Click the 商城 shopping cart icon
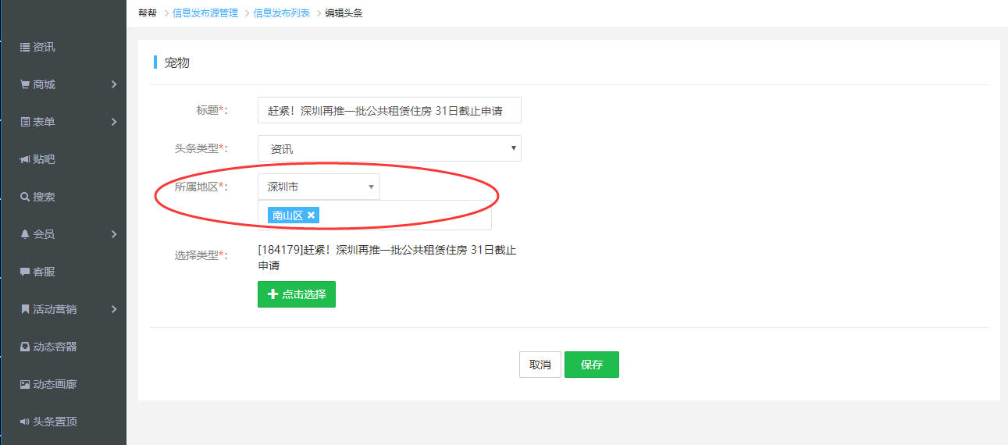This screenshot has height=445, width=1008. [x=25, y=85]
